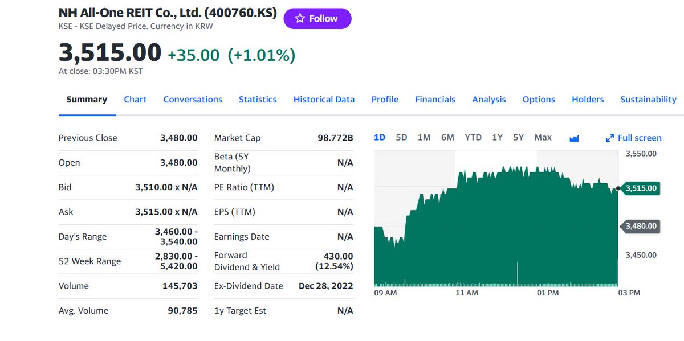This screenshot has height=341, width=684.
Task: Click the 3,450.00 chart axis label
Action: (641, 255)
